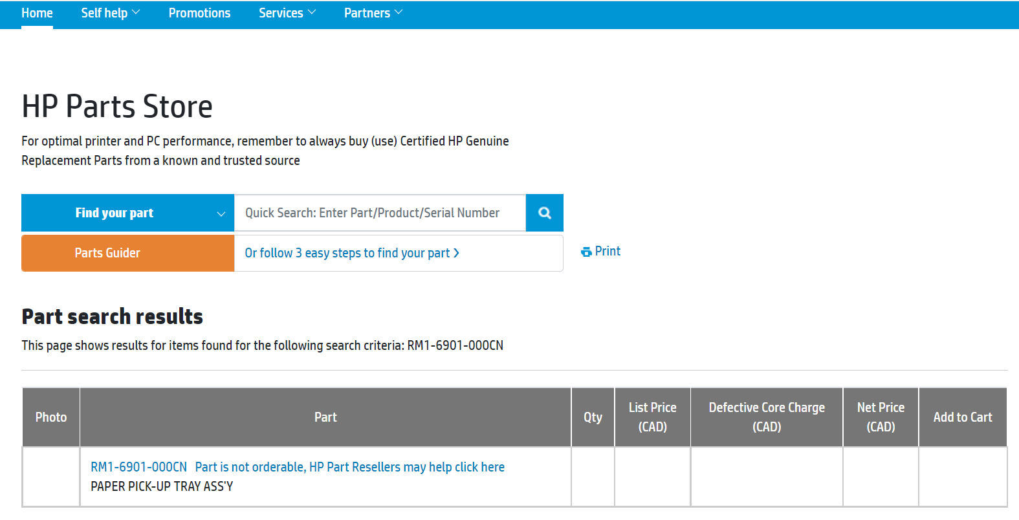This screenshot has height=520, width=1019.
Task: Click the Print link text
Action: [x=608, y=251]
